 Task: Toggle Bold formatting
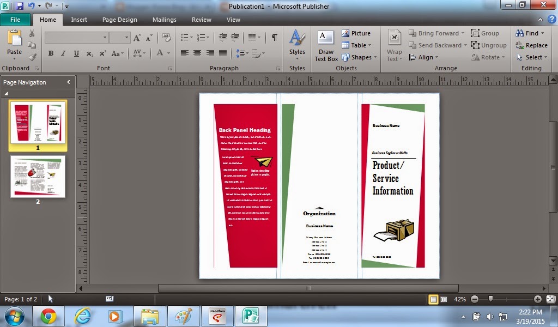(x=51, y=53)
